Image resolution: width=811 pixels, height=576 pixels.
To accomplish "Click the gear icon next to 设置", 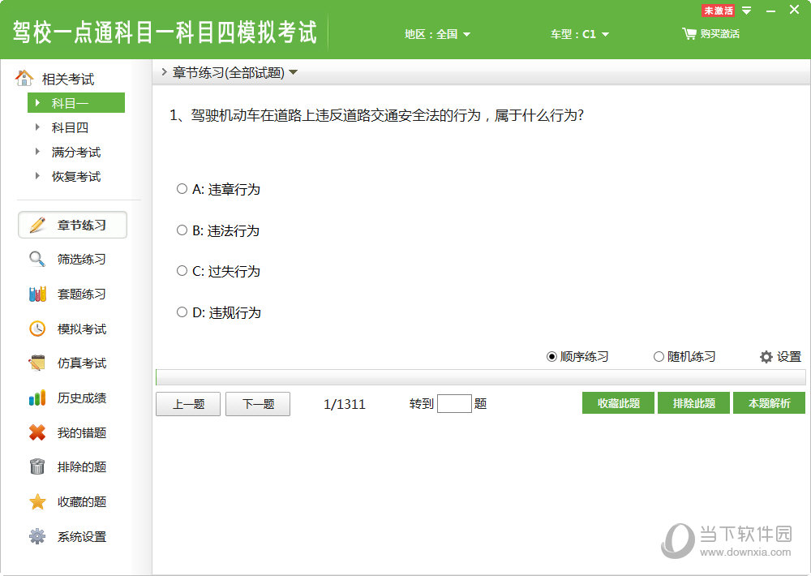I will click(766, 357).
